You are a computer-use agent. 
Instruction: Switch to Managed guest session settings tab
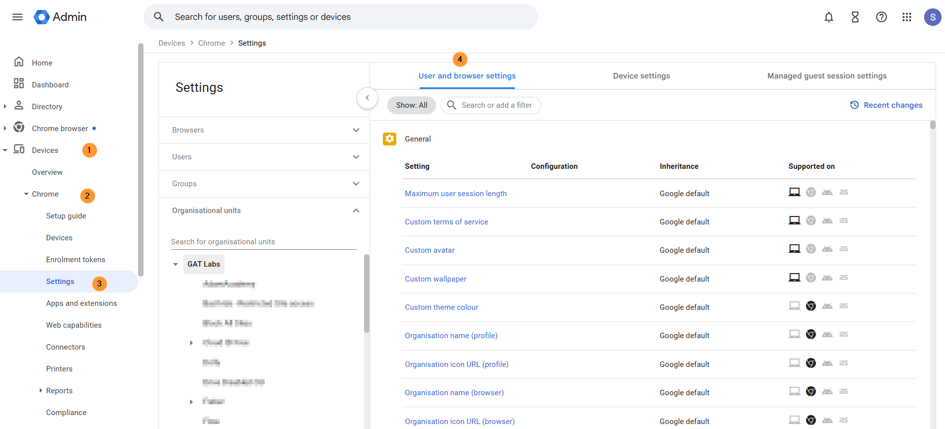coord(827,76)
